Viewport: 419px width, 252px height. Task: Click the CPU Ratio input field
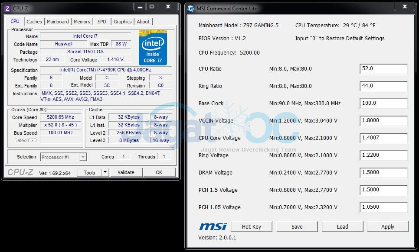pos(383,69)
